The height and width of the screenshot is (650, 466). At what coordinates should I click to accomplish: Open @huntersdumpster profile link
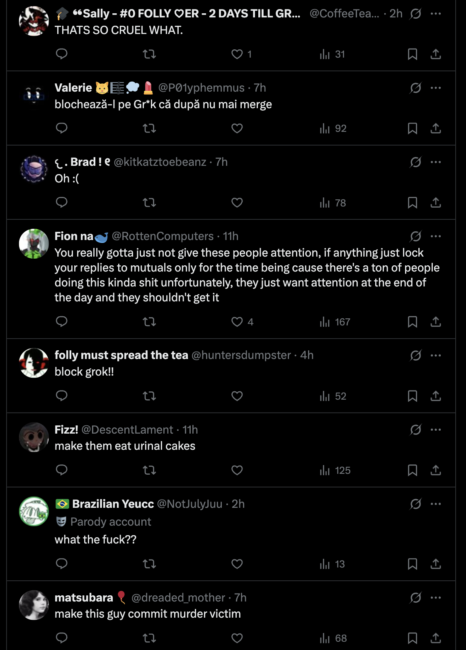tap(241, 355)
